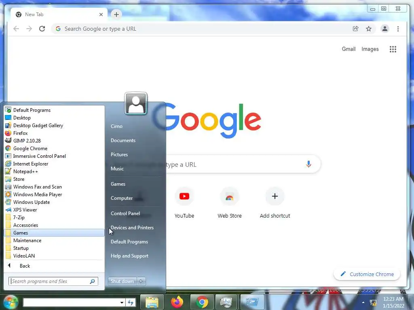Open Default Programs in right Start pane
414x310 pixels.
(x=129, y=242)
